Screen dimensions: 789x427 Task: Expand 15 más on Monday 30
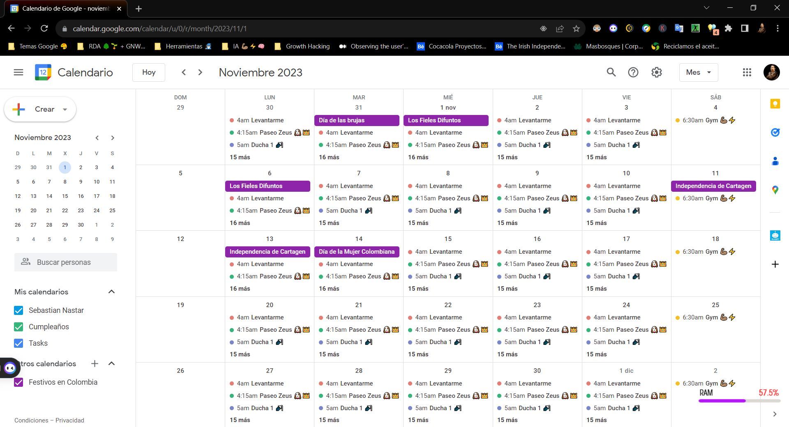click(x=240, y=157)
